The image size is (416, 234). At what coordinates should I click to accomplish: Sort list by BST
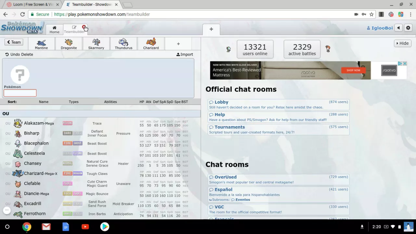coord(185,102)
